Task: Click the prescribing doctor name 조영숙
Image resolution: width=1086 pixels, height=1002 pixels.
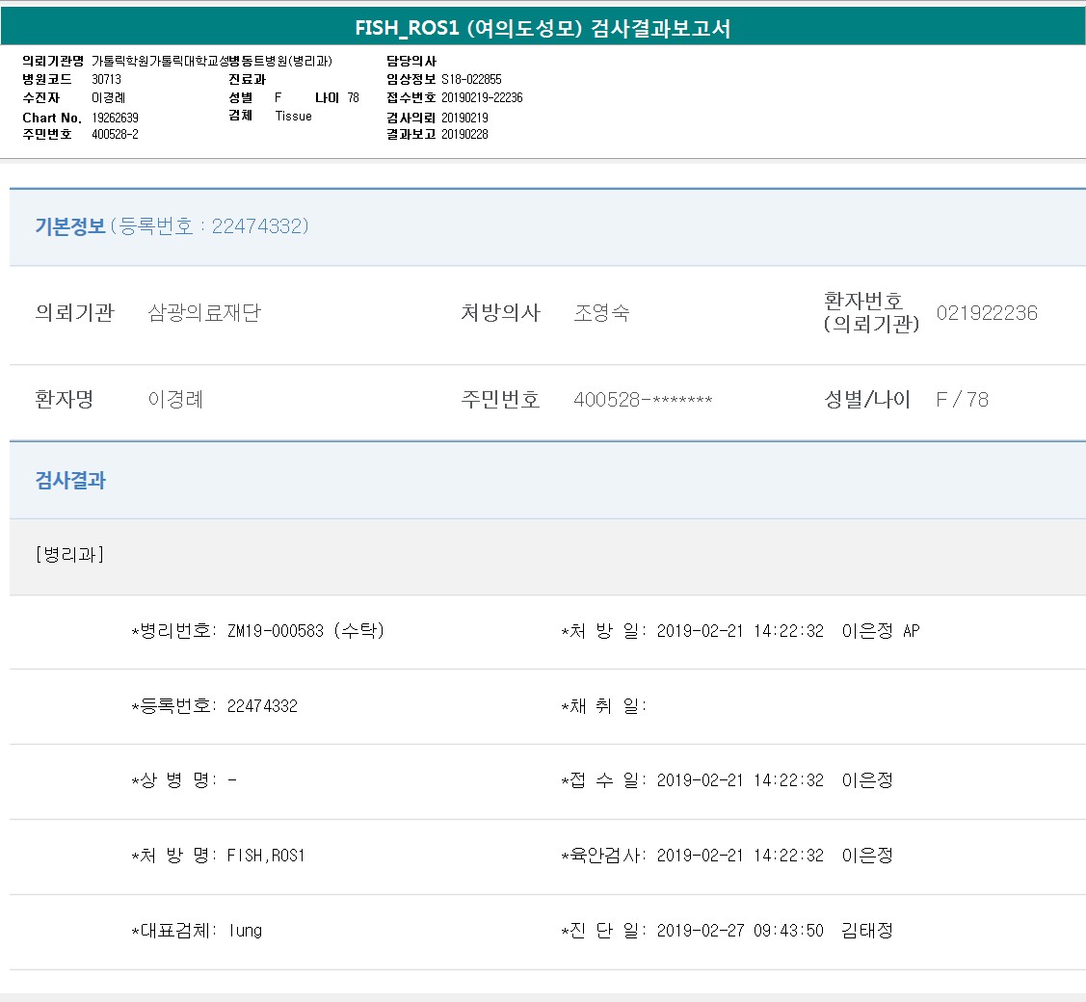Action: click(601, 313)
